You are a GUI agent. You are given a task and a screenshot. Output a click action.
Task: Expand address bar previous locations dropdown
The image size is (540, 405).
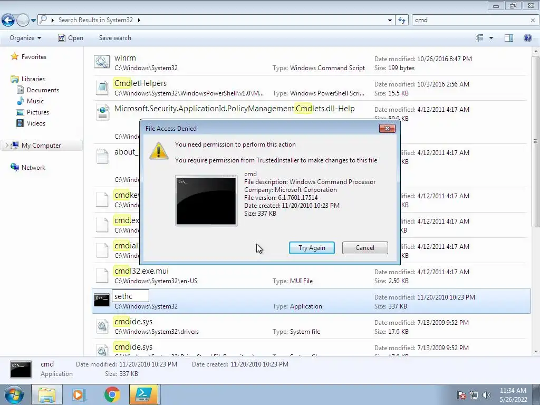390,21
